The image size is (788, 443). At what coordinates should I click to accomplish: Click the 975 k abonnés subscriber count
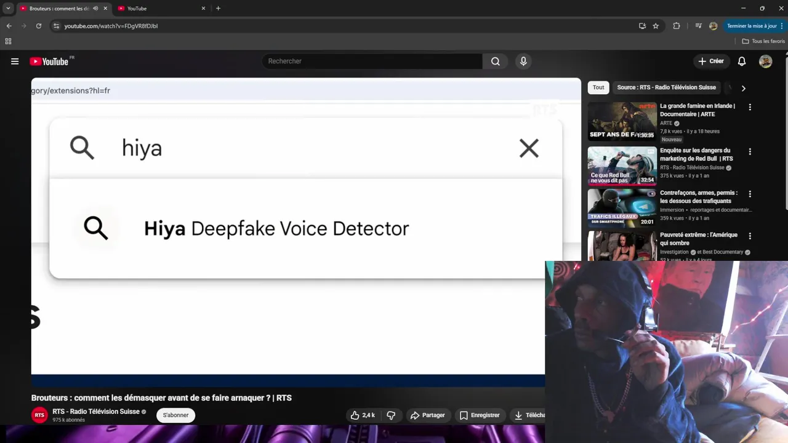click(68, 420)
